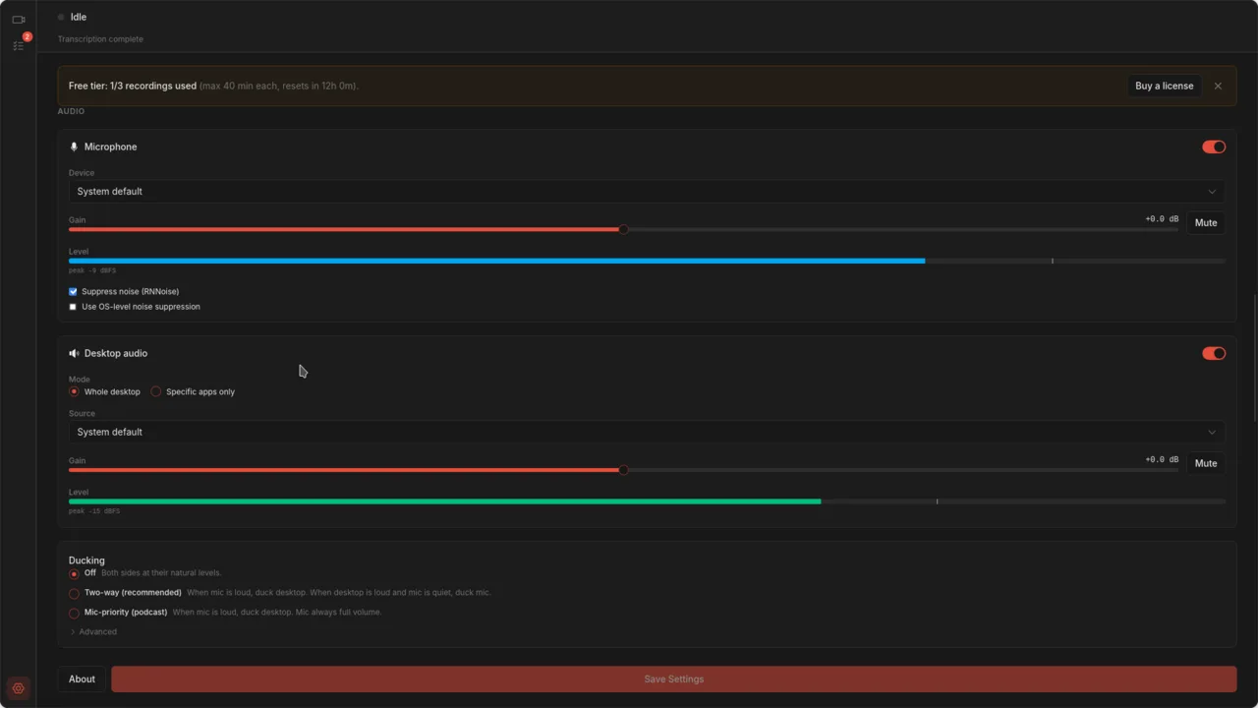
Task: Open the Microphone Device dropdown
Action: point(647,192)
